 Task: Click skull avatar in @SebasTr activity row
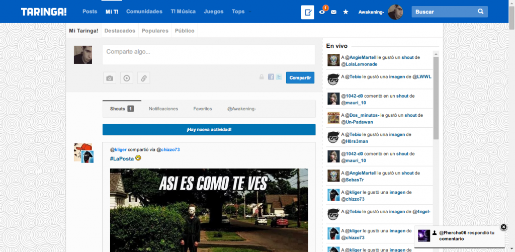tap(333, 176)
